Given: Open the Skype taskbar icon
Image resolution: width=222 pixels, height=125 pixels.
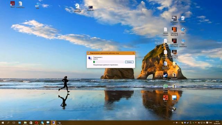Looking at the screenshot, I should (x=42, y=123).
